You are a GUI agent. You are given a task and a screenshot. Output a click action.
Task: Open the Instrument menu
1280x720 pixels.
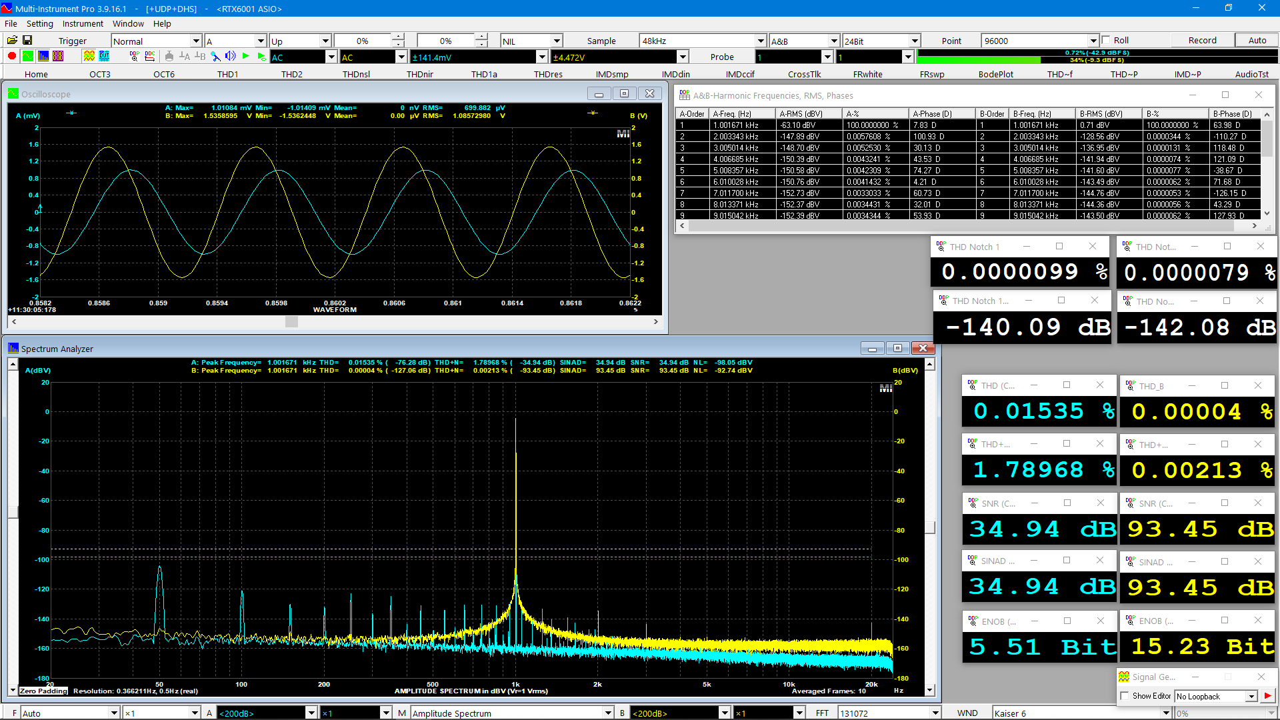point(83,23)
